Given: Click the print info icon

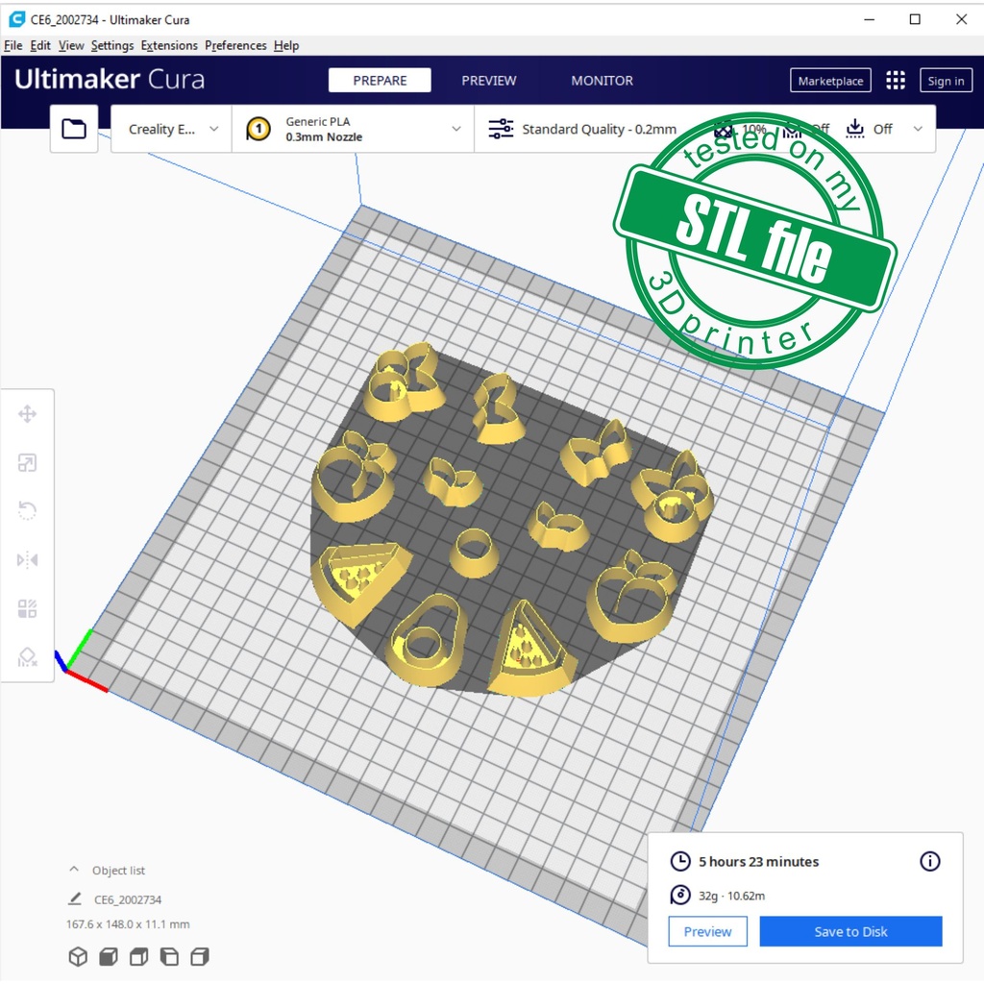Looking at the screenshot, I should pyautogui.click(x=929, y=861).
